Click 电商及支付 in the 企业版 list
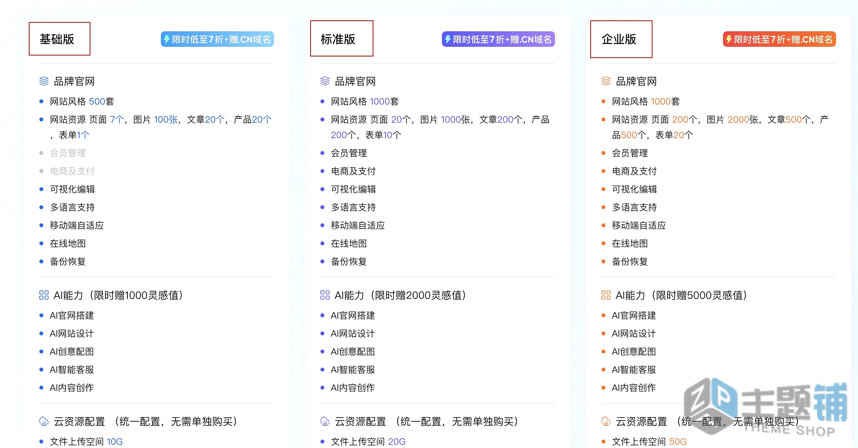 coord(634,171)
